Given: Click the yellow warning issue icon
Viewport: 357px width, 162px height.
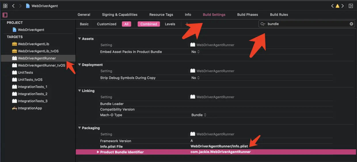Looking at the screenshot, I should [x=337, y=6].
